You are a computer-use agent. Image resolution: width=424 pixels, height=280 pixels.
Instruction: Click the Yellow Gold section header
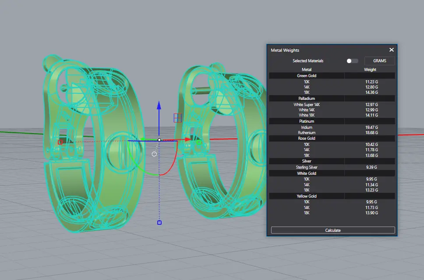(x=307, y=196)
